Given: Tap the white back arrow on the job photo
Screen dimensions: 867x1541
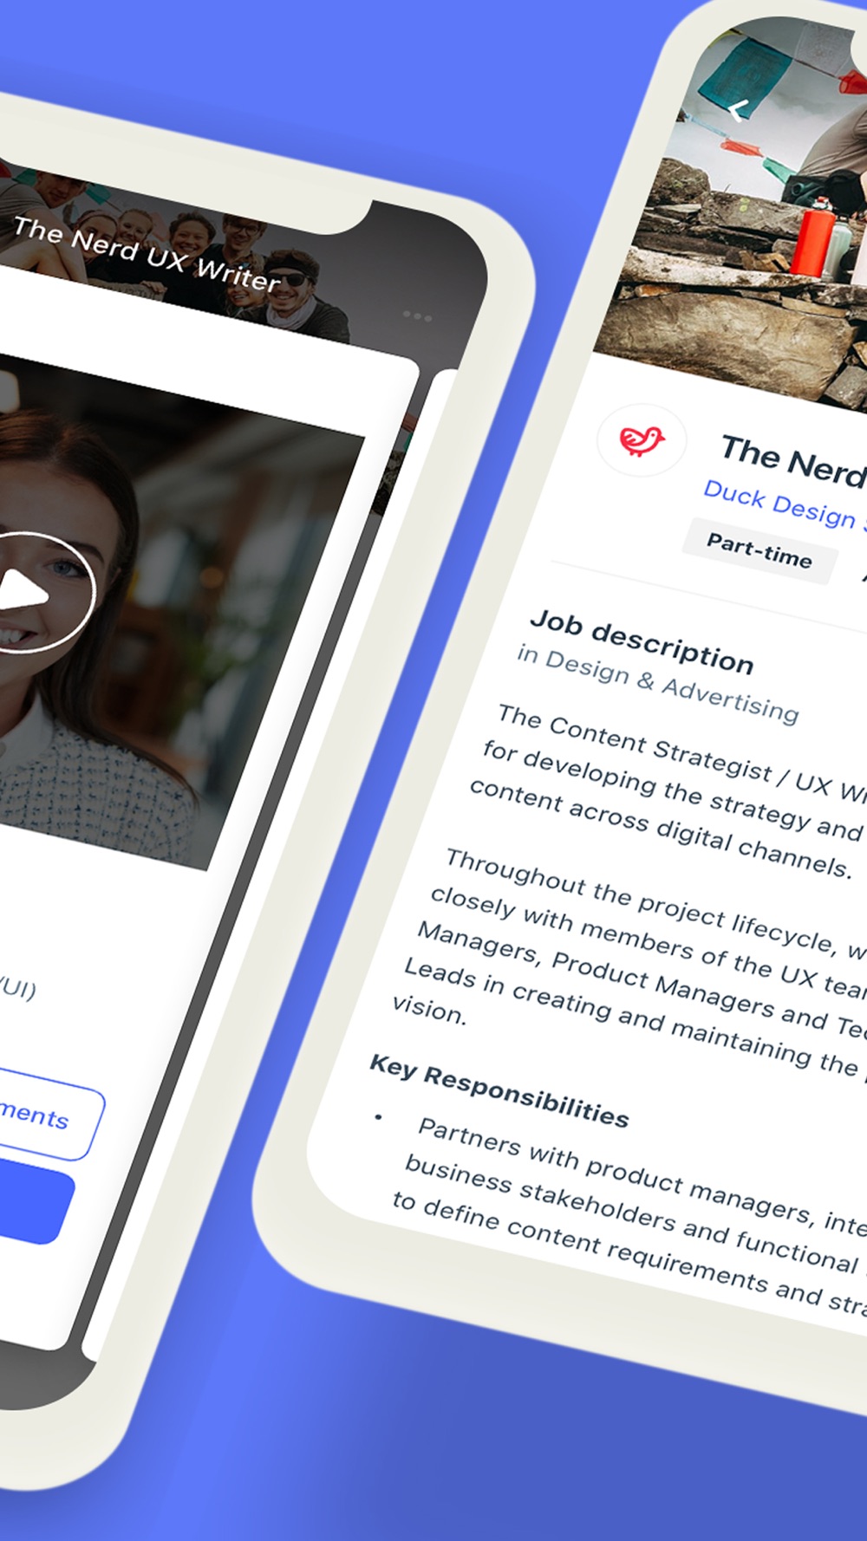Looking at the screenshot, I should click(x=739, y=111).
